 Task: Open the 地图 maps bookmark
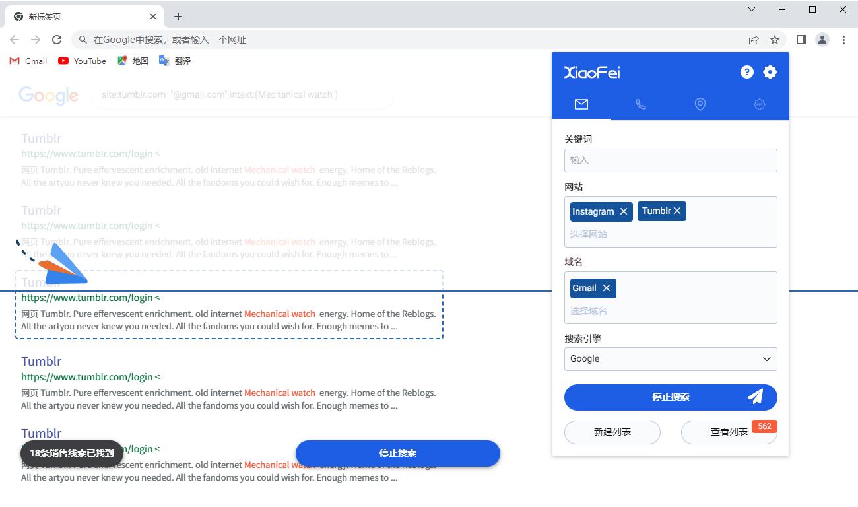pos(133,61)
